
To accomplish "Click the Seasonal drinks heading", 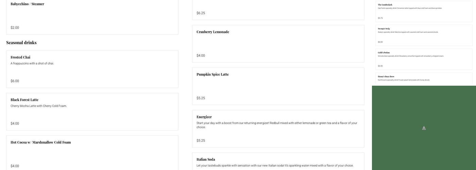I will [x=21, y=42].
